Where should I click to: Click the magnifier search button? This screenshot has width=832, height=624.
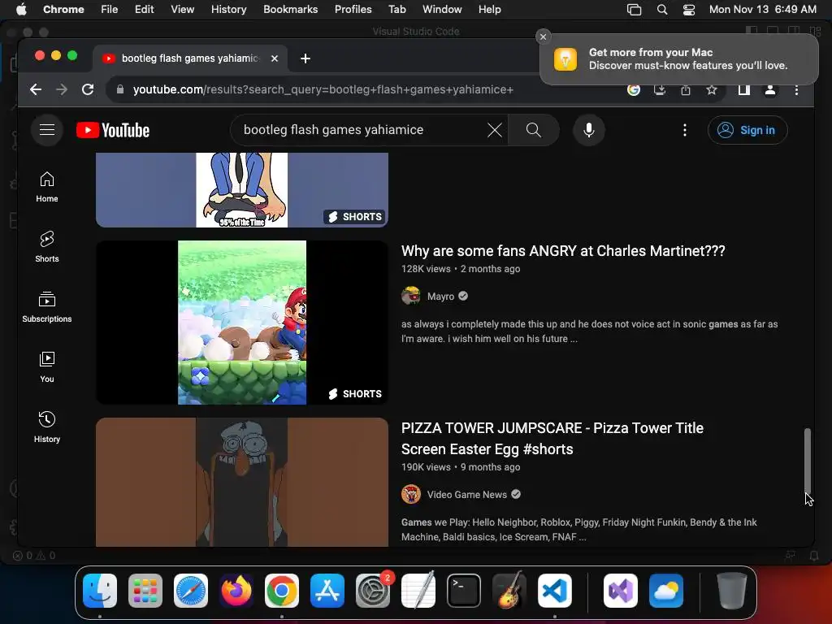(534, 130)
